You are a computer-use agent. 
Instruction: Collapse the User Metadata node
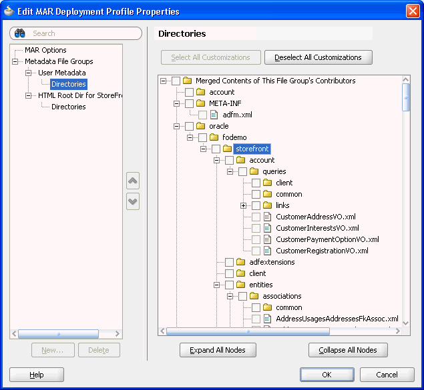[x=29, y=73]
